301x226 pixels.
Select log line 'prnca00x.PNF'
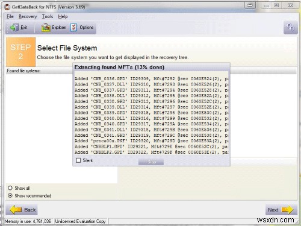click(x=151, y=141)
